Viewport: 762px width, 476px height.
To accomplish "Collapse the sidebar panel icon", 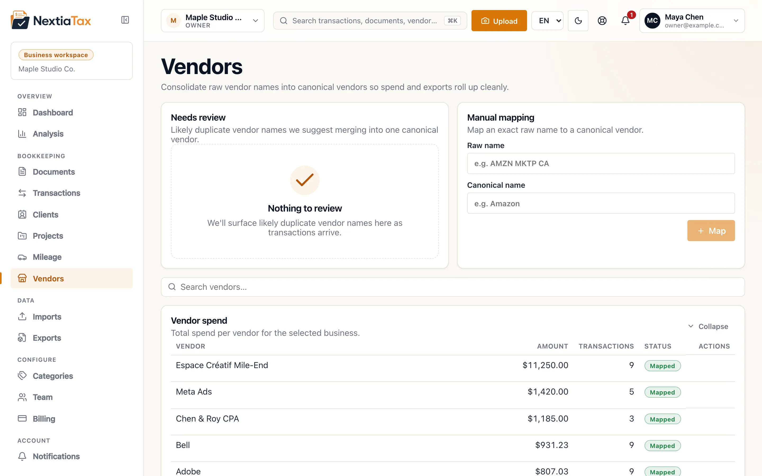I will coord(125,20).
